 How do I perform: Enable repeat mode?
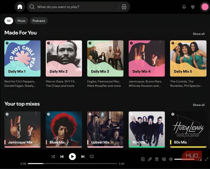92,157
